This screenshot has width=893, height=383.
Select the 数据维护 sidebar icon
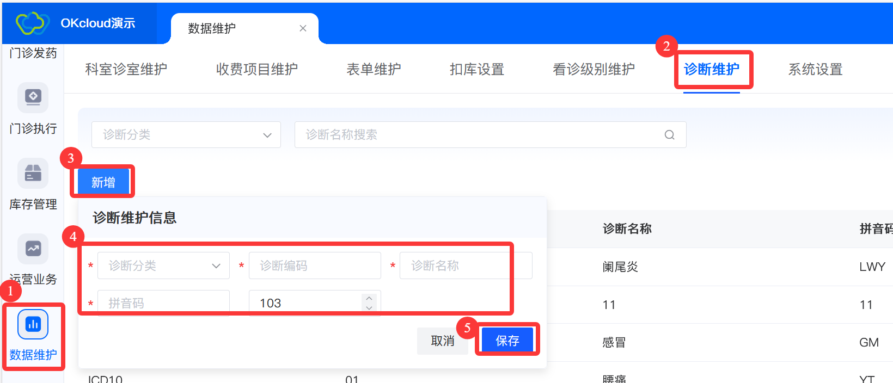pos(33,324)
